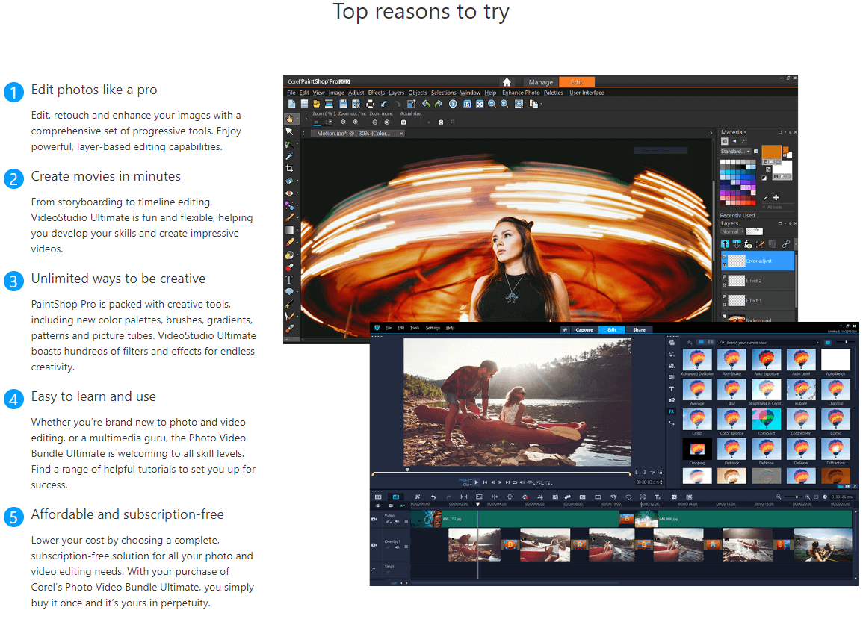863x619 pixels.
Task: Select the Pan hand tool
Action: pos(289,119)
